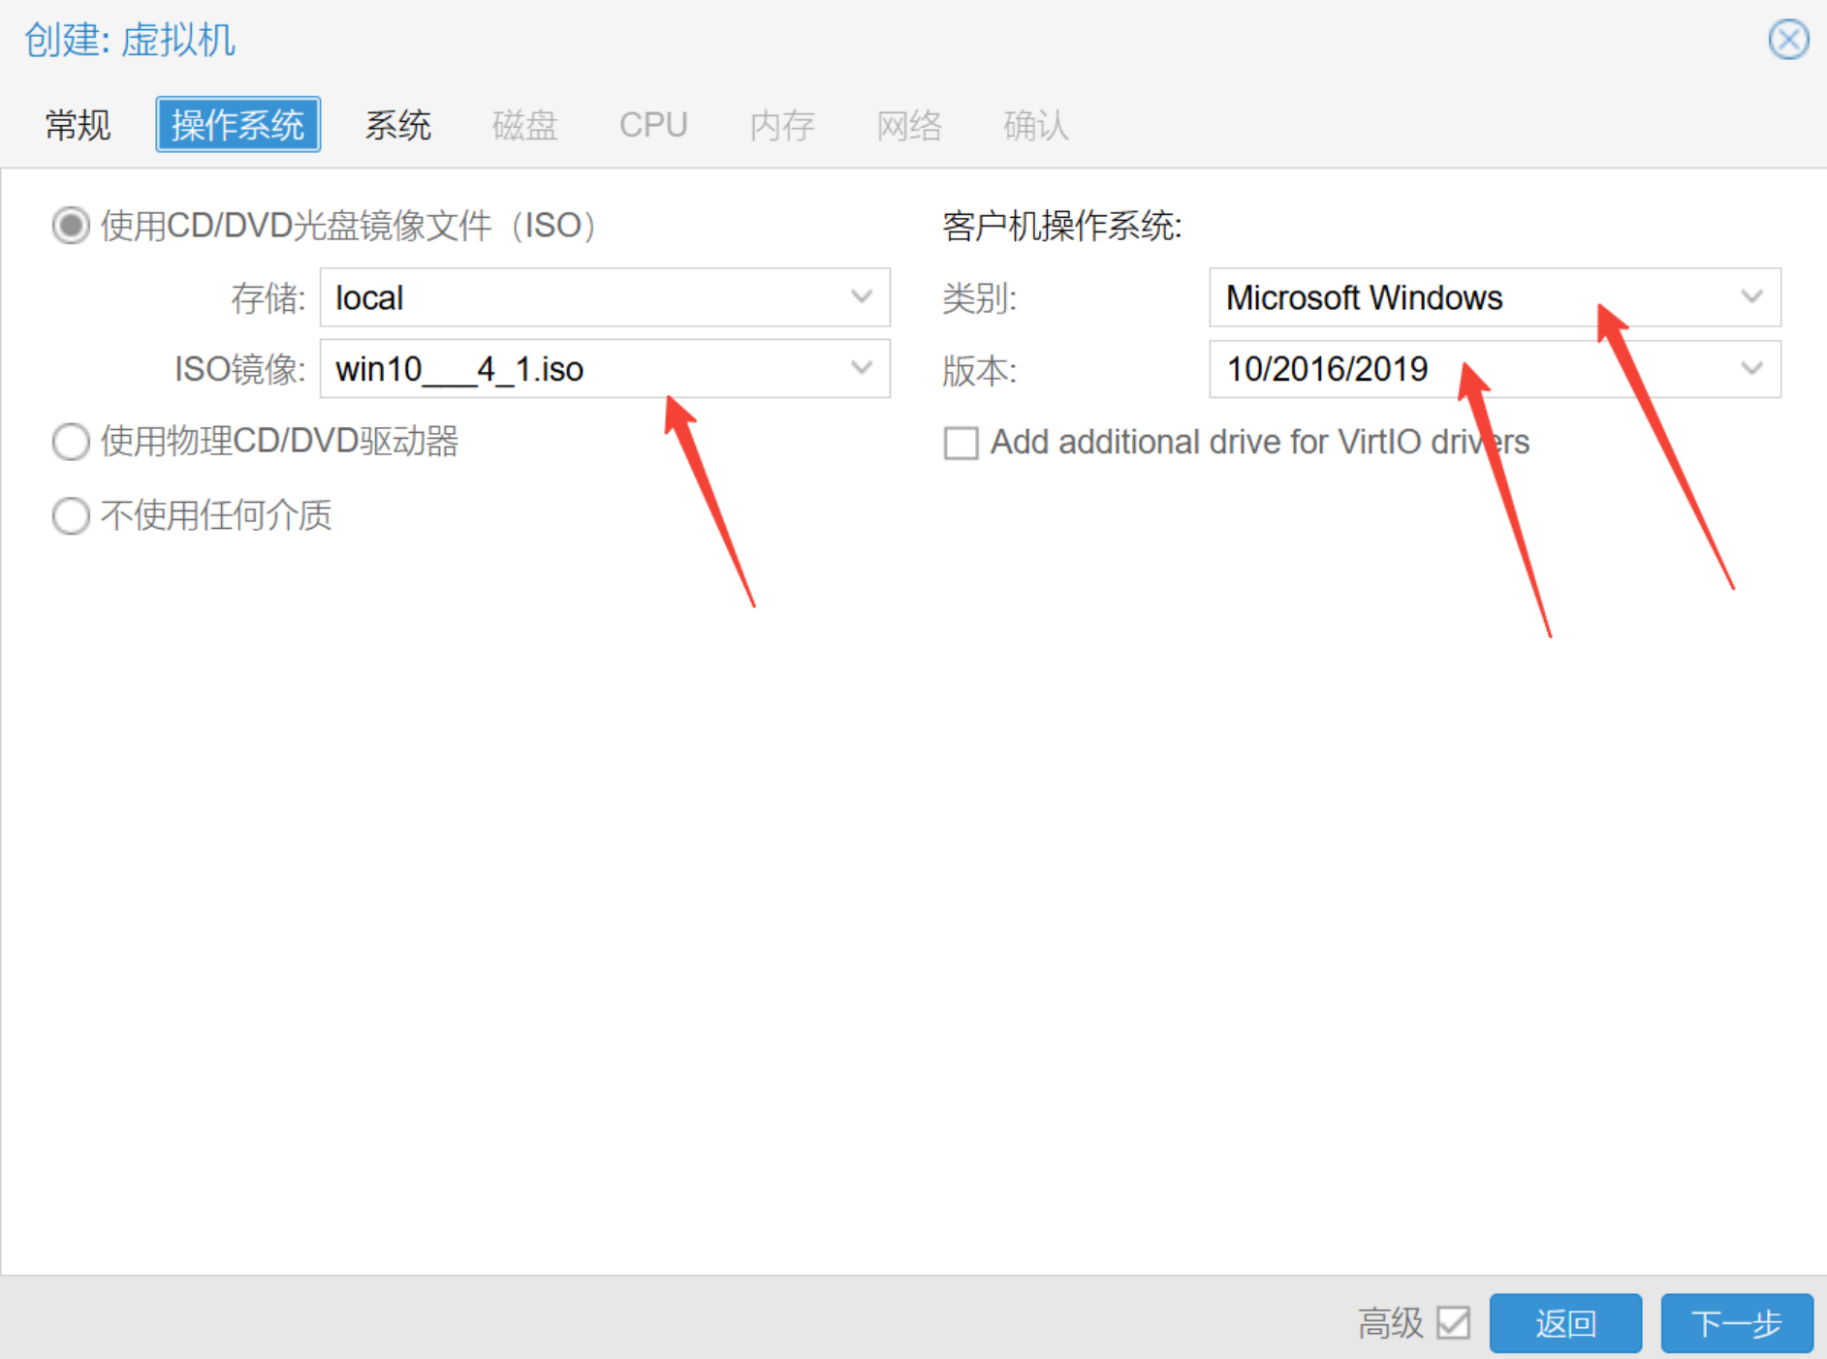Jump to the 确认 tab

point(1035,125)
